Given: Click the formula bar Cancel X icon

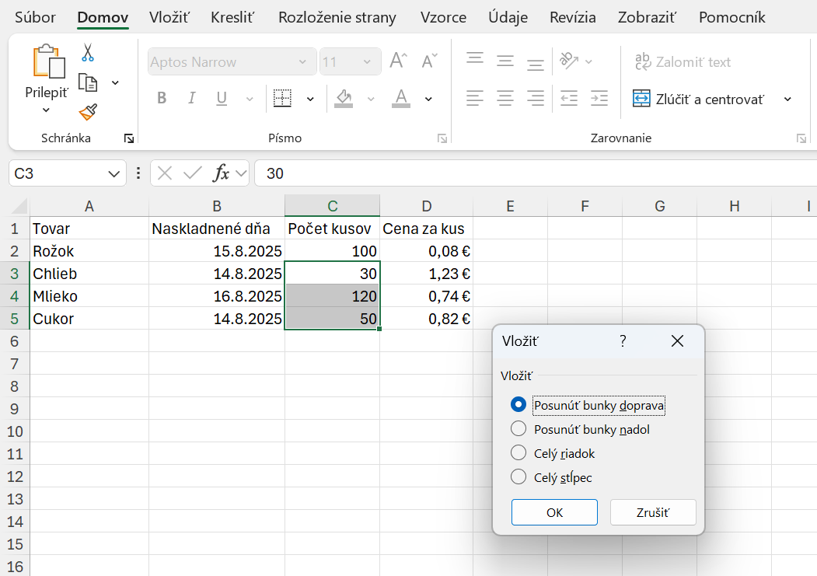Looking at the screenshot, I should click(165, 173).
